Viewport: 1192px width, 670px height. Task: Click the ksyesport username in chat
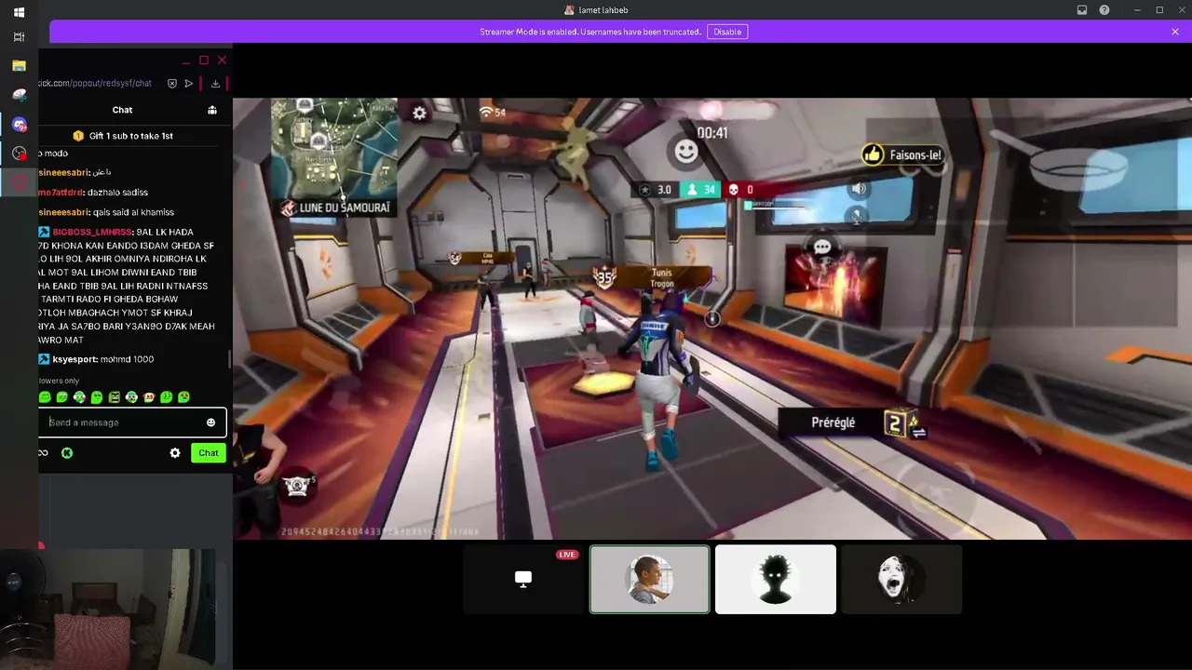(x=74, y=359)
